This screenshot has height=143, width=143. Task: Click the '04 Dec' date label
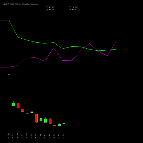point(63,136)
